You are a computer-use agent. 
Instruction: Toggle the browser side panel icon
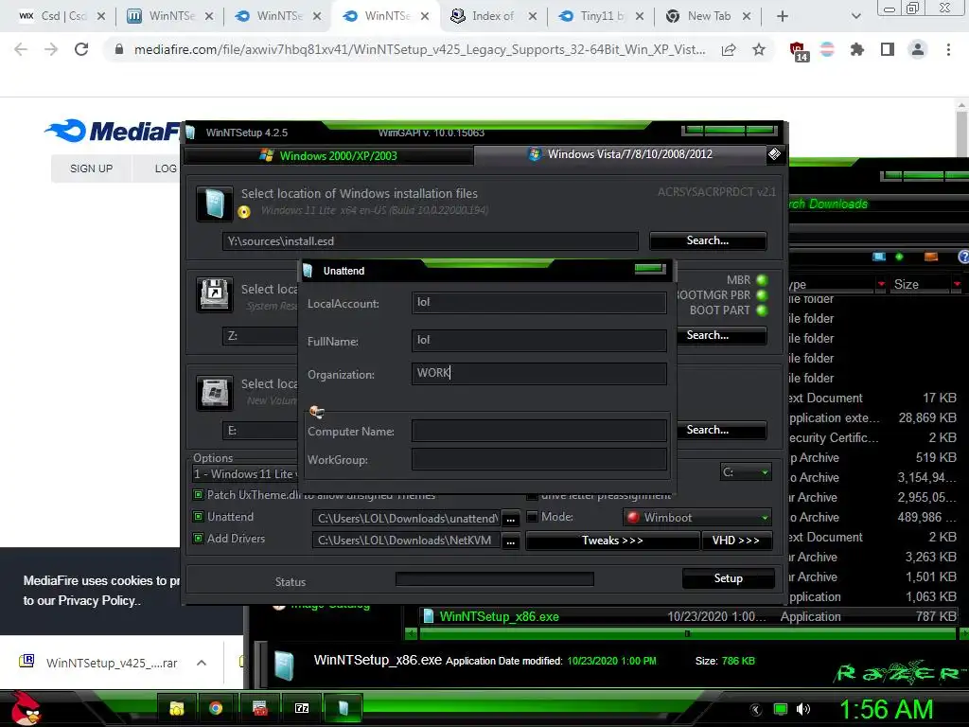click(888, 49)
